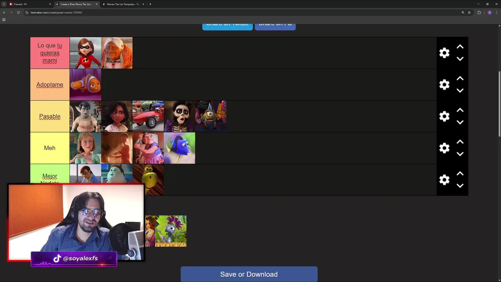Click the Save or Download button
501x282 pixels.
pos(249,274)
